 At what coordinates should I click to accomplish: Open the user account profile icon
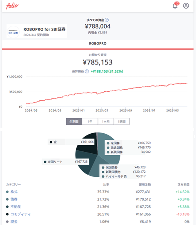[186, 6]
